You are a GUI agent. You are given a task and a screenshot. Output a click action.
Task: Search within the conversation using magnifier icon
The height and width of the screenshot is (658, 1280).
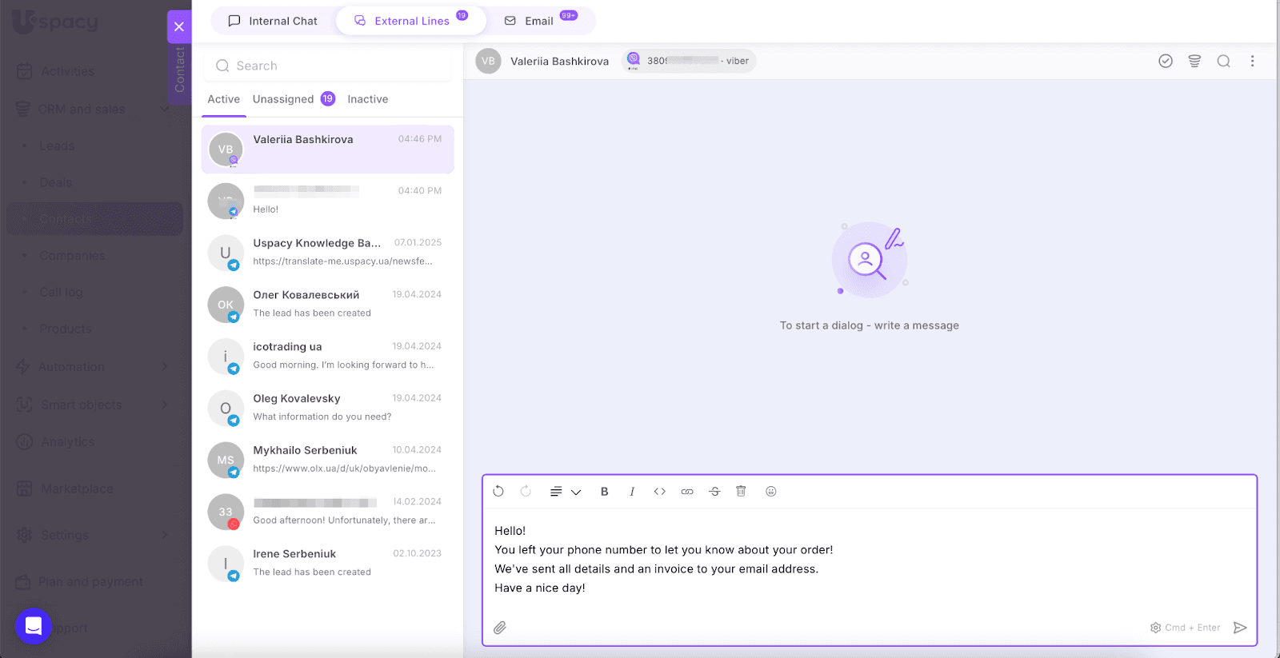pyautogui.click(x=1223, y=61)
